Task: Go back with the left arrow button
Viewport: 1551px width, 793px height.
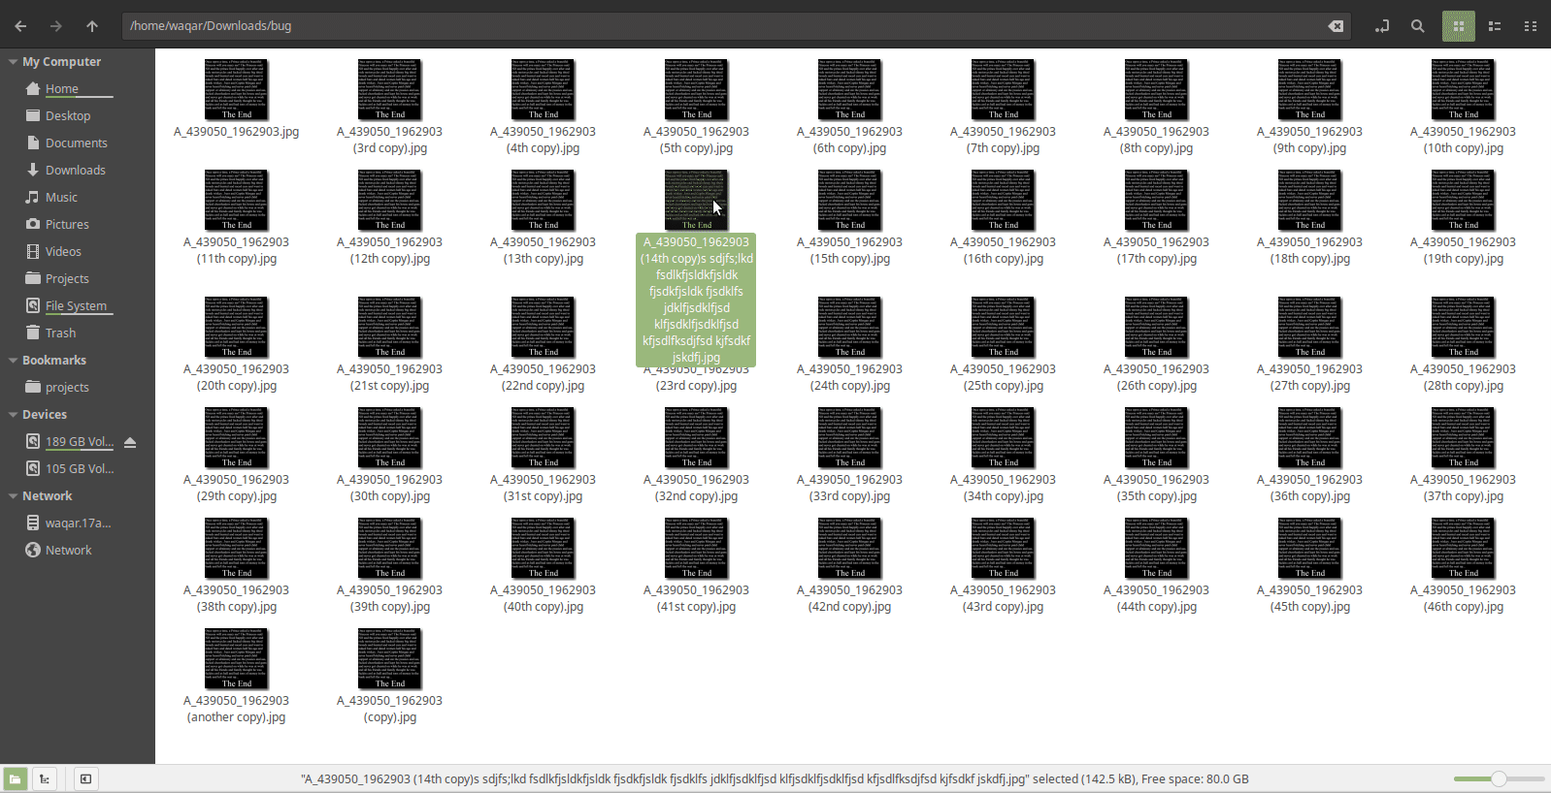Action: (20, 26)
